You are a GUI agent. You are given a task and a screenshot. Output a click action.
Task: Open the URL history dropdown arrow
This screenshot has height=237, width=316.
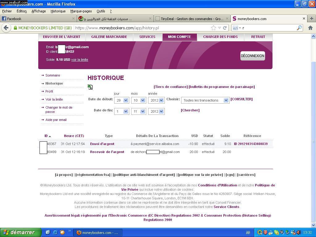[219, 28]
